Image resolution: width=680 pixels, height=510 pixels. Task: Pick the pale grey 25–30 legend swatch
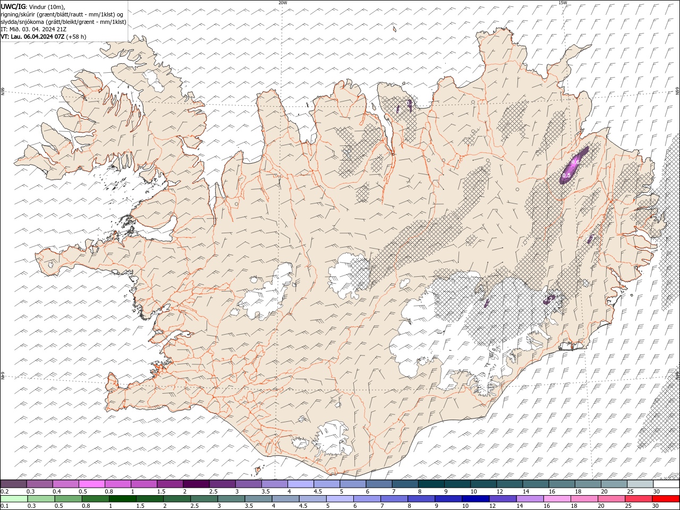640,484
